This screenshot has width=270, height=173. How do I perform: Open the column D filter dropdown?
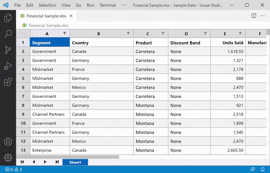coord(205,33)
